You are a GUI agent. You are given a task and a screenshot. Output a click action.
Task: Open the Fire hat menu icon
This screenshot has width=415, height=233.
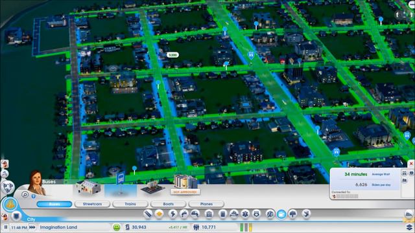point(234,214)
